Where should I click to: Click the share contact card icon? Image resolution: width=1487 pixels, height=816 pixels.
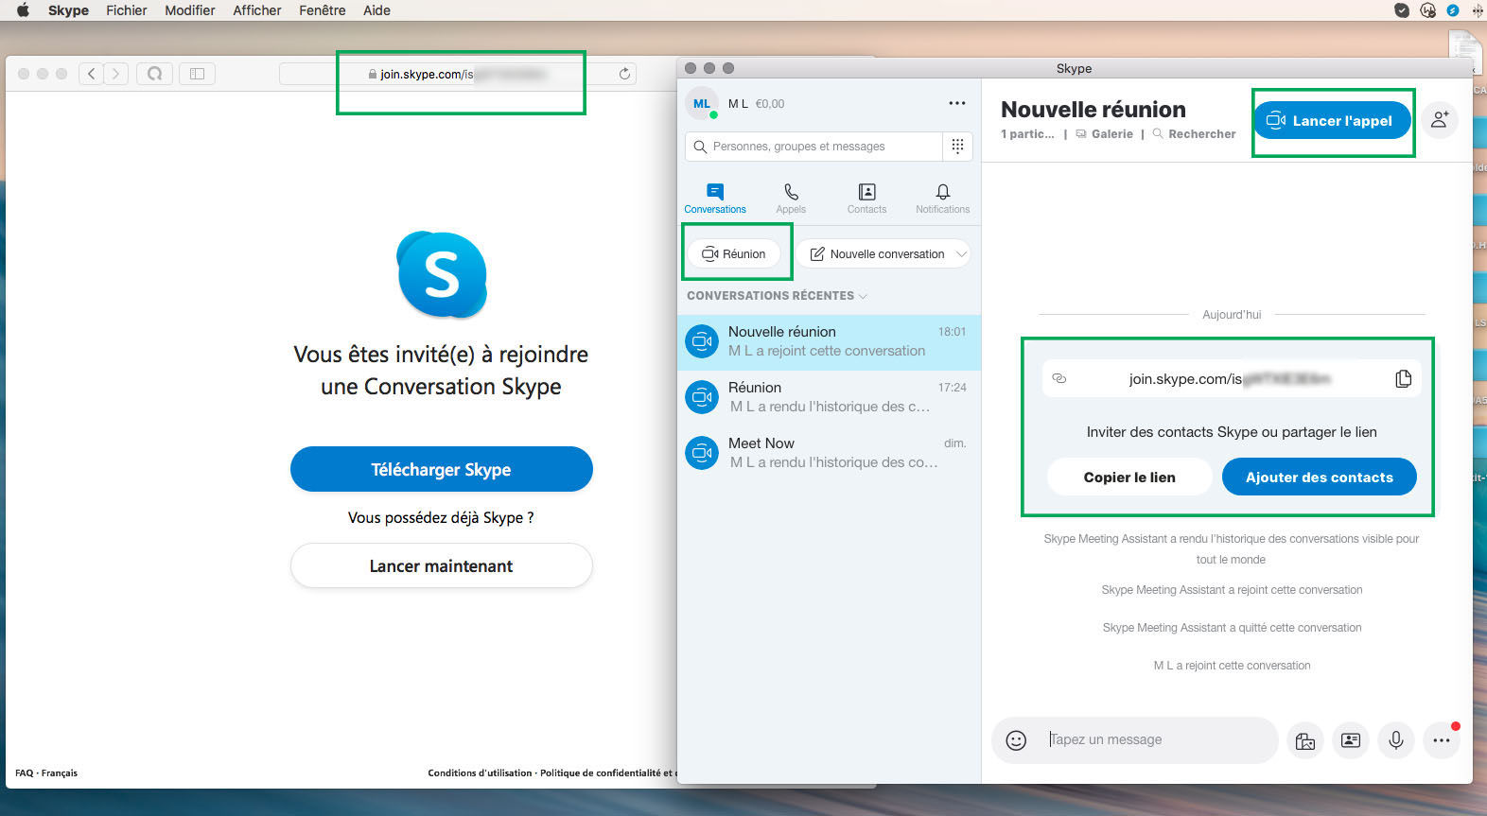point(1351,740)
